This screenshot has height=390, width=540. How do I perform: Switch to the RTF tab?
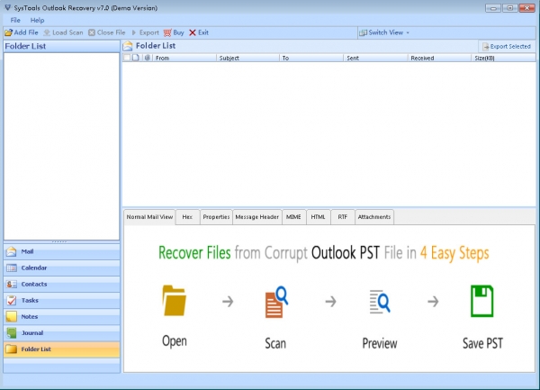pyautogui.click(x=343, y=217)
